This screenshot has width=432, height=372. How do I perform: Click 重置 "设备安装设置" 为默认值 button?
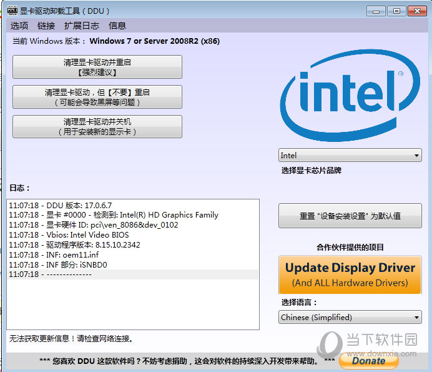point(350,216)
